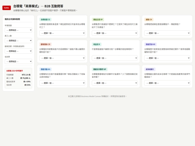Image resolution: width=195 pixels, height=146 pixels.
Task: Open the employee count (員工人數) dropdown
Action: [x=18, y=41]
